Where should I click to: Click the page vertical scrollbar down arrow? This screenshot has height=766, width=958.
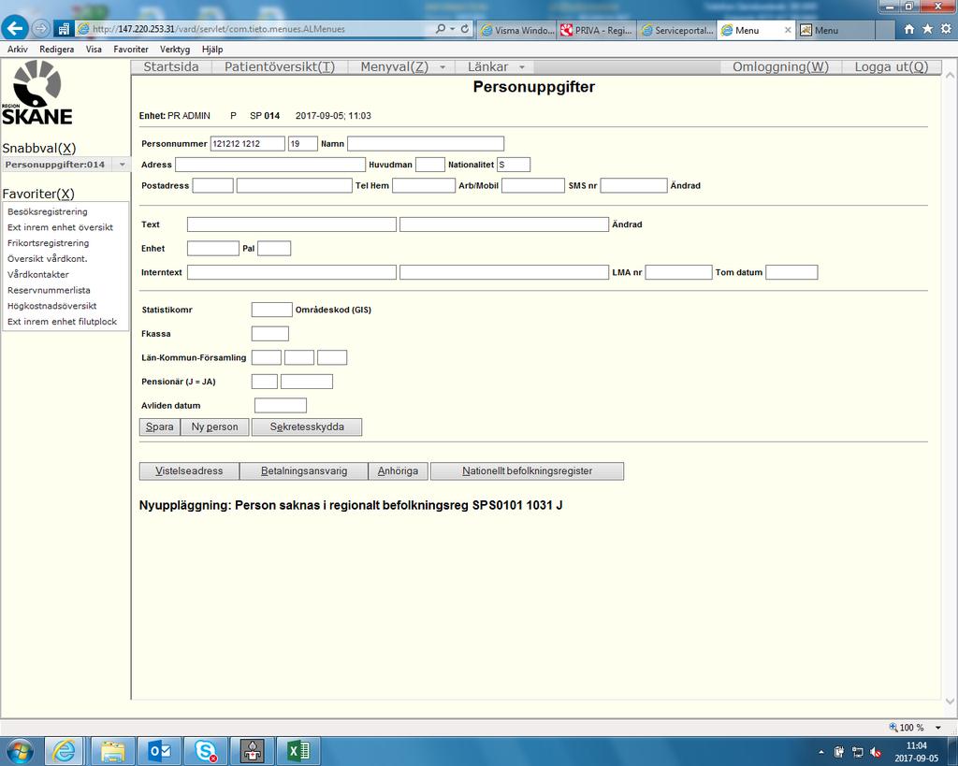click(951, 701)
